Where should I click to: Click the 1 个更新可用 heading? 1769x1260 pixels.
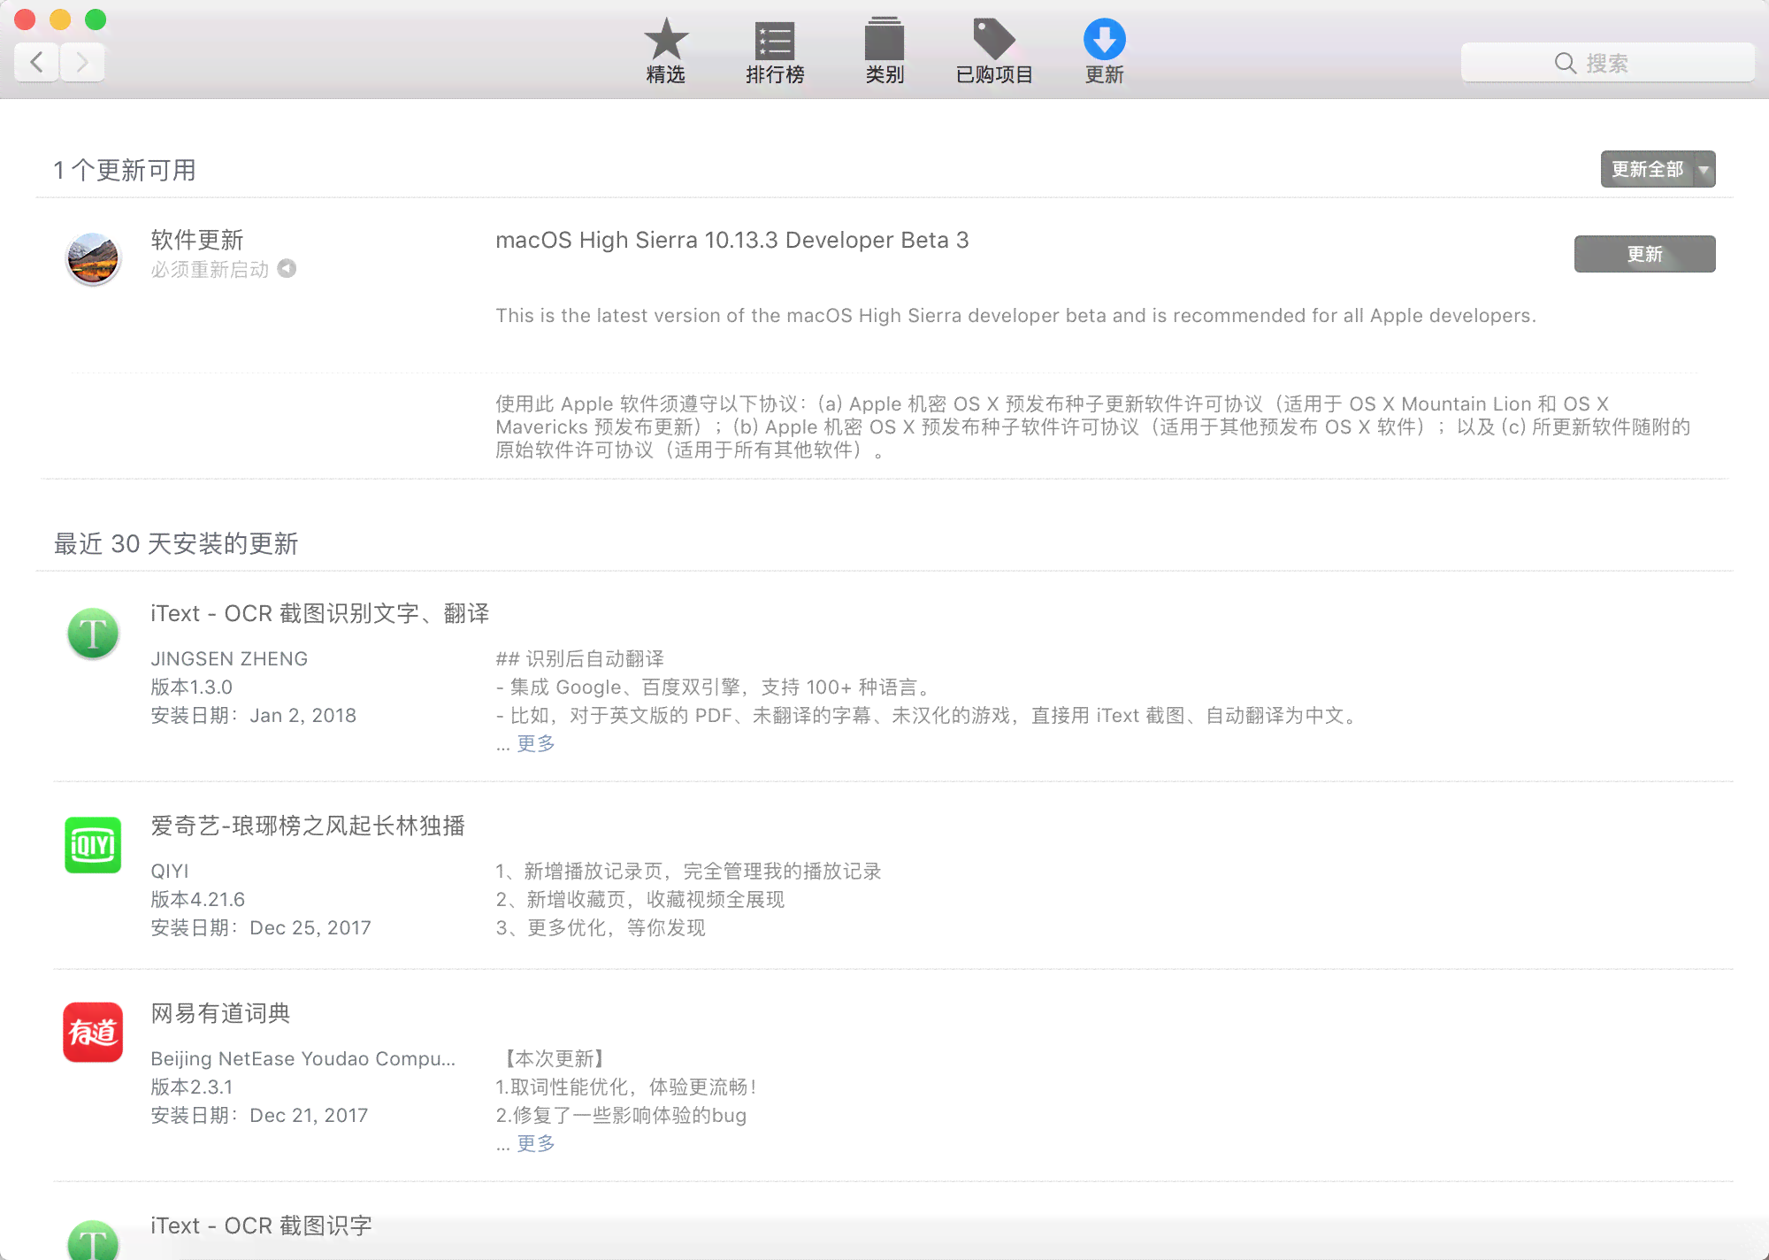pyautogui.click(x=125, y=170)
